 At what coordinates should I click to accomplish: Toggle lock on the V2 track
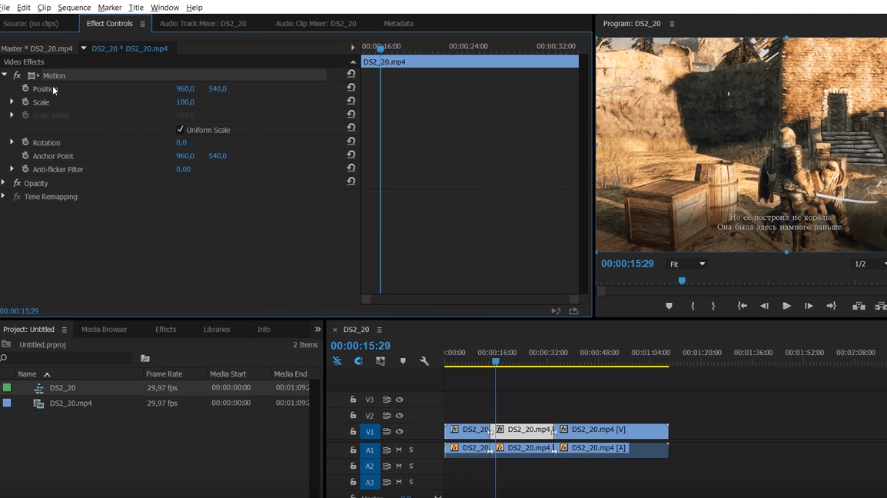353,416
